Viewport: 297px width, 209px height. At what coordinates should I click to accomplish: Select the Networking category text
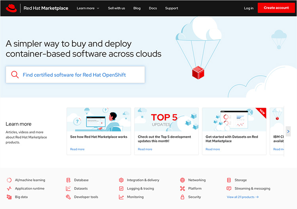(x=197, y=180)
